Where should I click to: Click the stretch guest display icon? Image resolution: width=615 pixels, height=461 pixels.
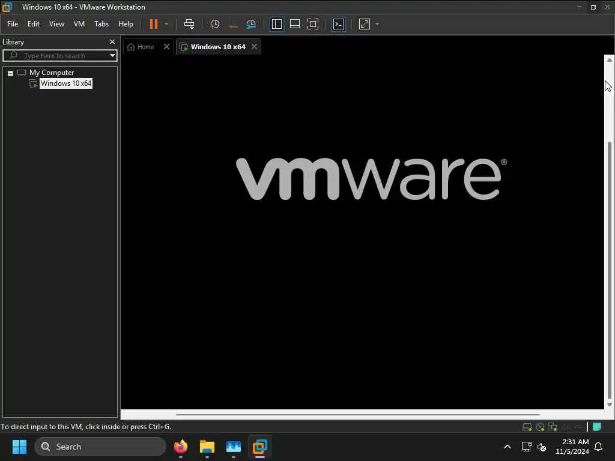365,24
